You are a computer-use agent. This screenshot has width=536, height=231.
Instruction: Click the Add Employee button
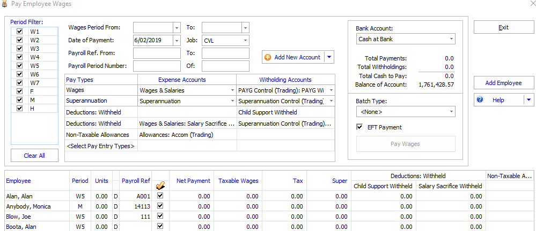[503, 83]
